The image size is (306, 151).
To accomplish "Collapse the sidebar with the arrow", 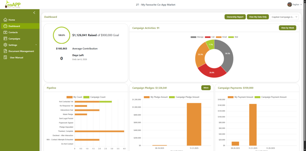I will (34, 12).
